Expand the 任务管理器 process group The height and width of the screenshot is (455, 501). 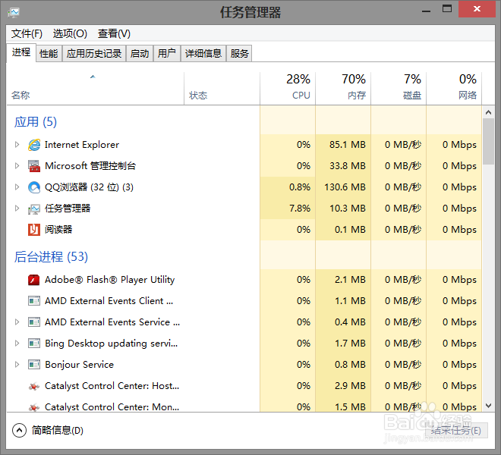pos(17,209)
